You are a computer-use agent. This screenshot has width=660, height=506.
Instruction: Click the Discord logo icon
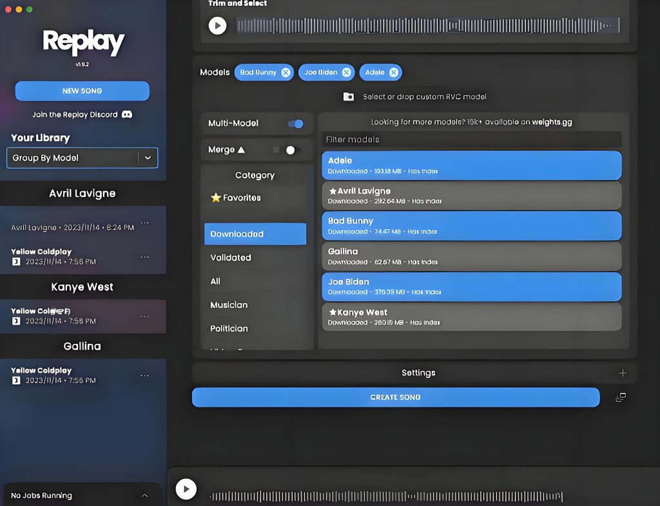pyautogui.click(x=127, y=115)
